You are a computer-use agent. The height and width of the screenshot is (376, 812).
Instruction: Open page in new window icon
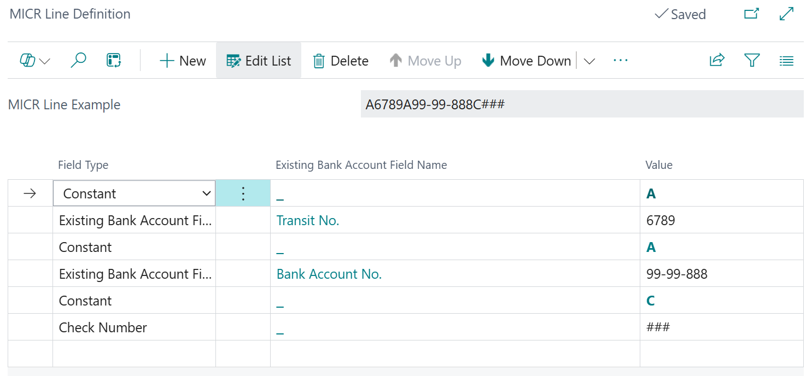point(751,14)
